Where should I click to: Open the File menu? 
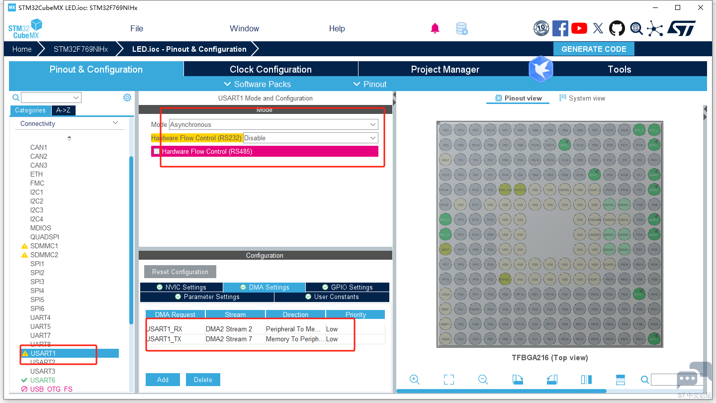click(x=137, y=28)
